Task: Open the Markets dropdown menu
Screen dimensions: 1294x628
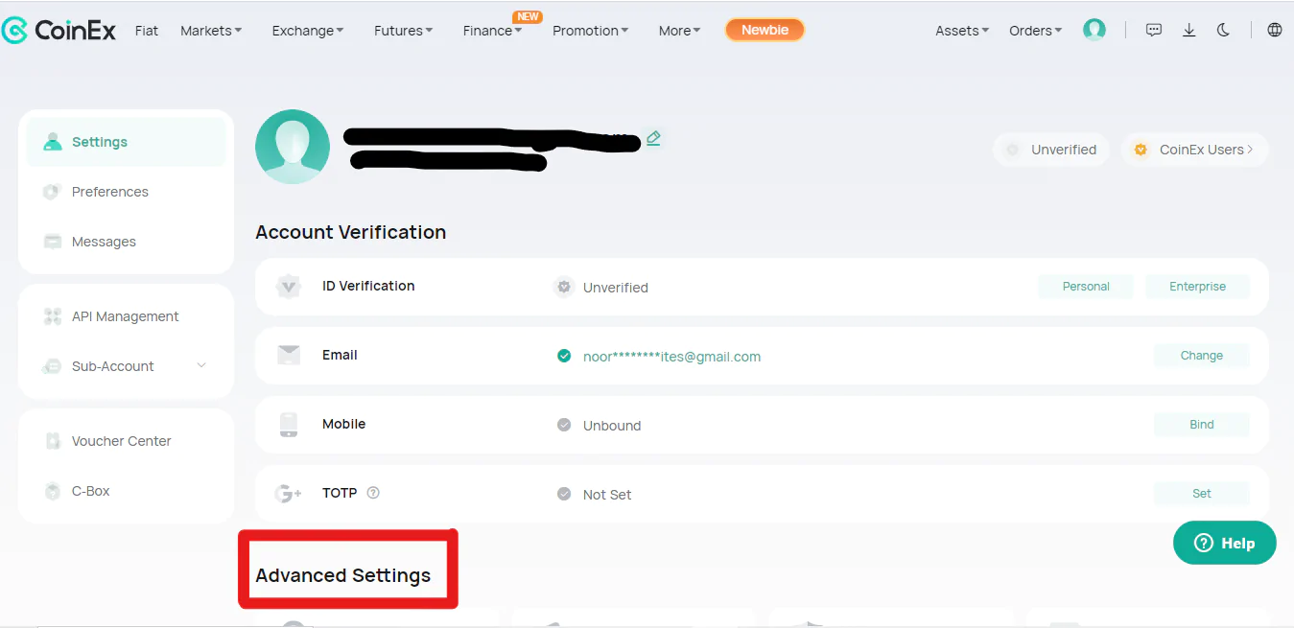Action: (211, 31)
